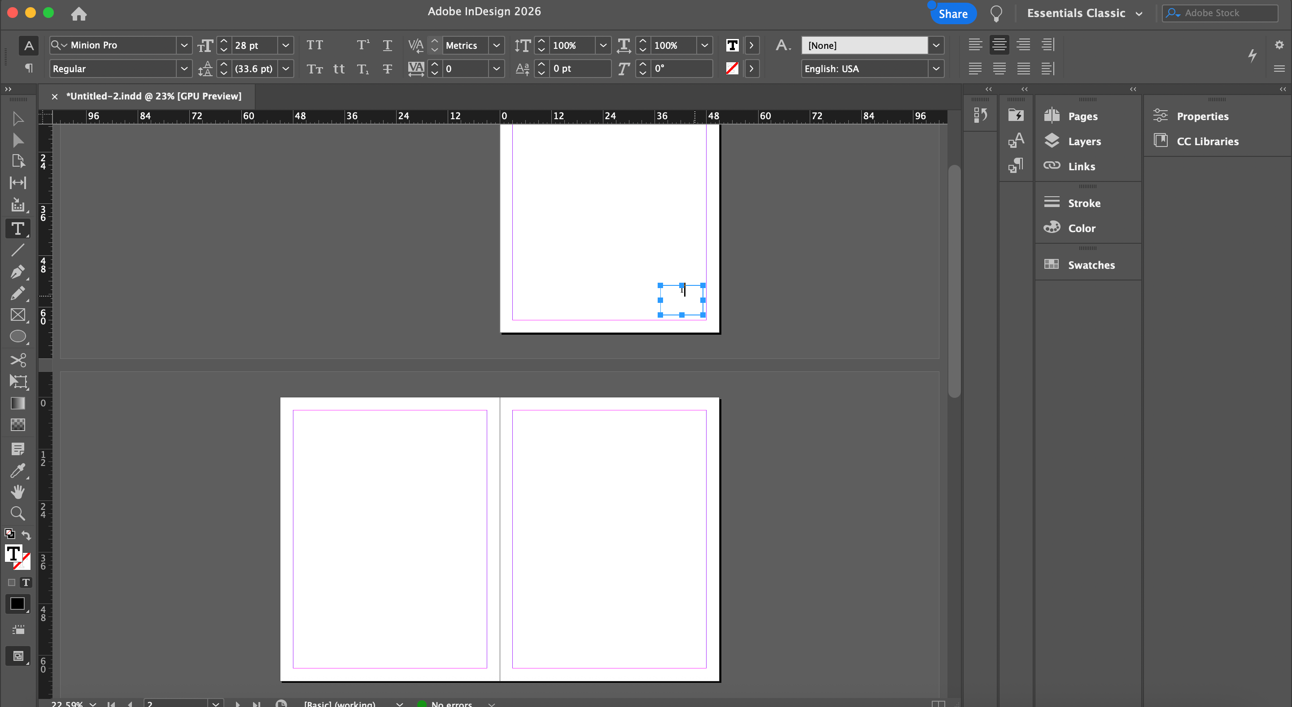This screenshot has width=1292, height=707.
Task: Select the Eyedropper tool
Action: point(17,470)
